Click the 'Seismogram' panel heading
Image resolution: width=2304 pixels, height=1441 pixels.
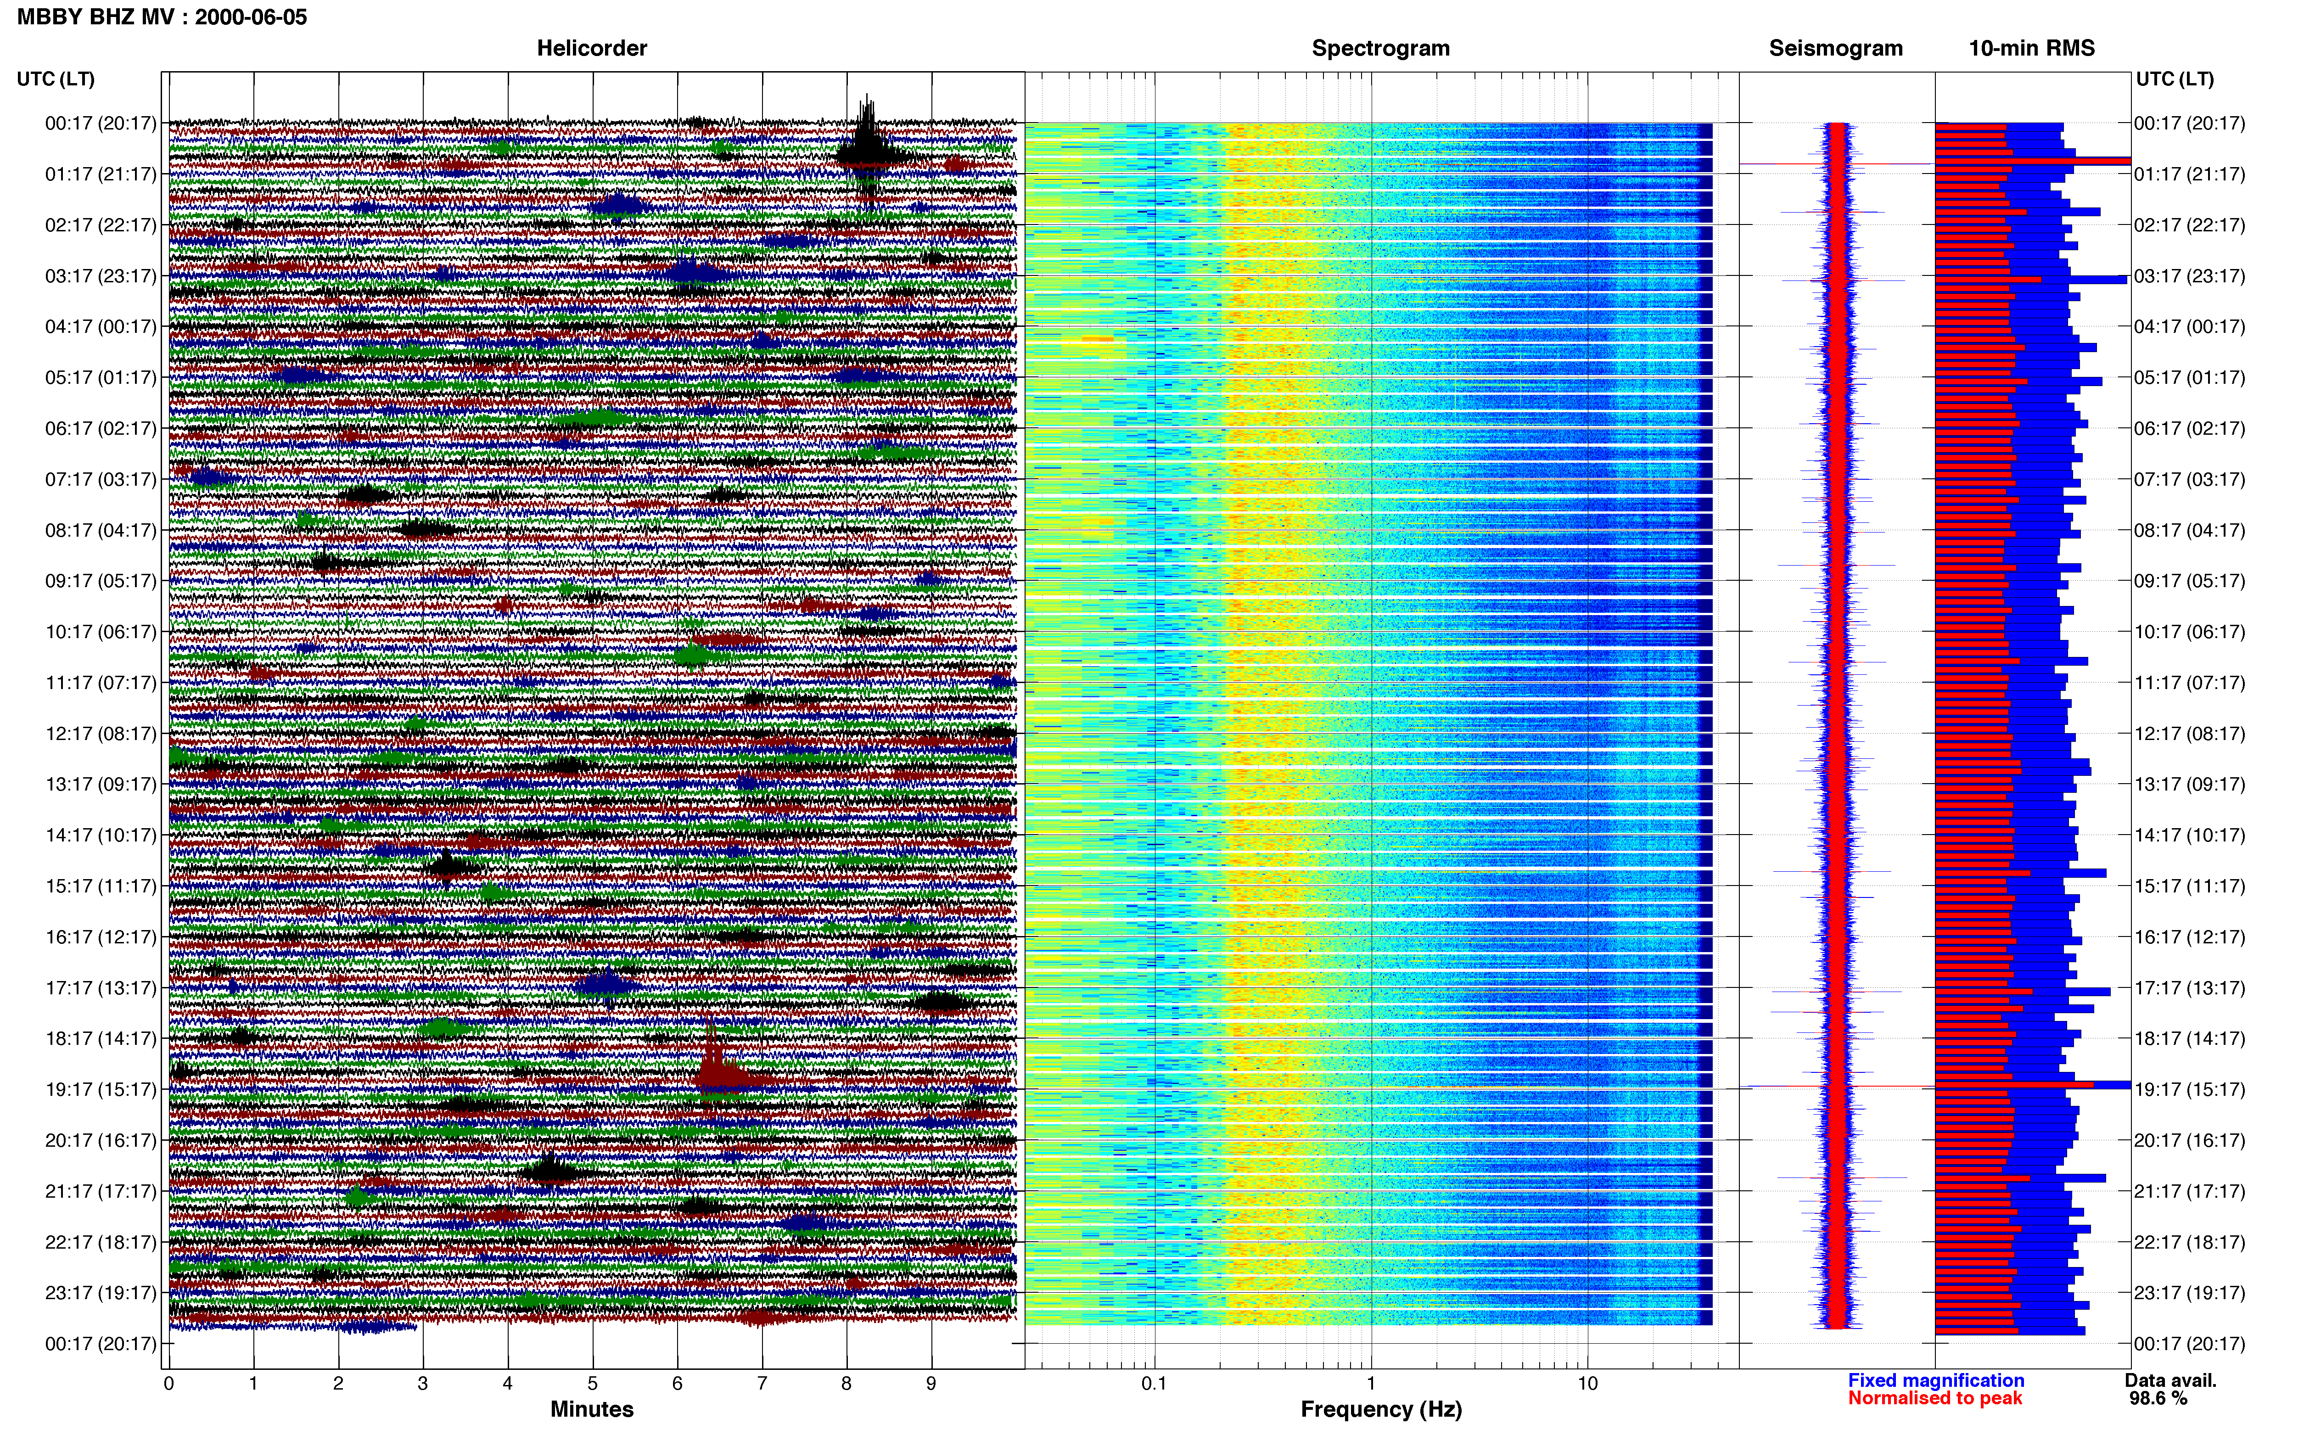(1835, 49)
